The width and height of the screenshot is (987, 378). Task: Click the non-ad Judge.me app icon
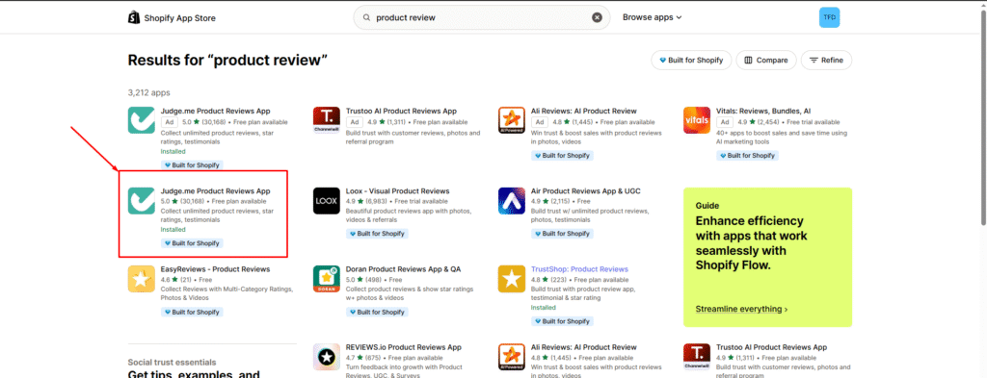coord(142,200)
